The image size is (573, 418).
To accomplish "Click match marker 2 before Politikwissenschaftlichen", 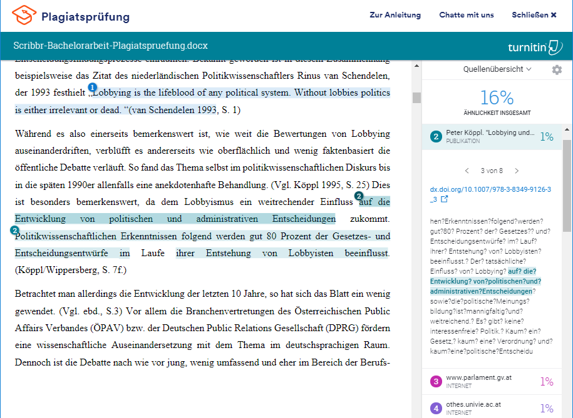I will (14, 231).
